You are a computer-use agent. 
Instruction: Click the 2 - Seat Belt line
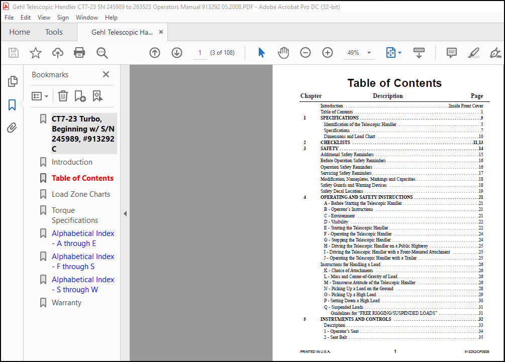pos(403,337)
